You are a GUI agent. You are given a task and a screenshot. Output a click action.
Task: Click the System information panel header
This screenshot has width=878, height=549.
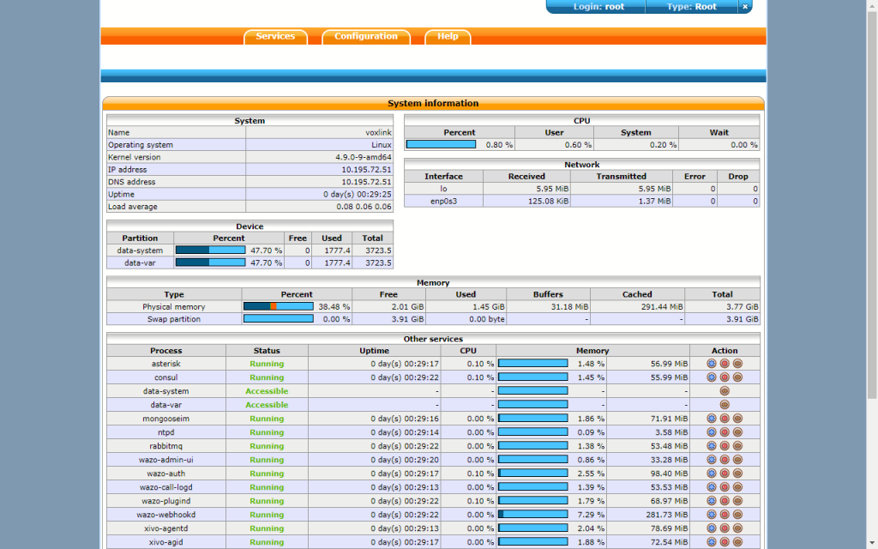tap(433, 103)
